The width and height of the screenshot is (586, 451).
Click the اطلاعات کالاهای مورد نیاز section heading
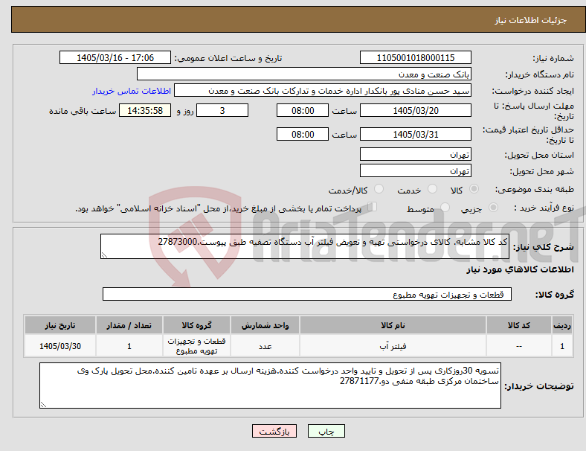(520, 269)
